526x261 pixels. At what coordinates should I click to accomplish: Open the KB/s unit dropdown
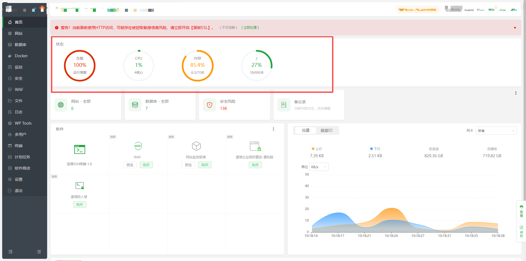(x=319, y=167)
